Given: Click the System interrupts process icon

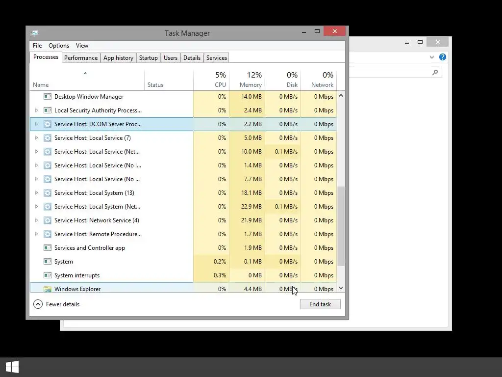Looking at the screenshot, I should coord(48,275).
